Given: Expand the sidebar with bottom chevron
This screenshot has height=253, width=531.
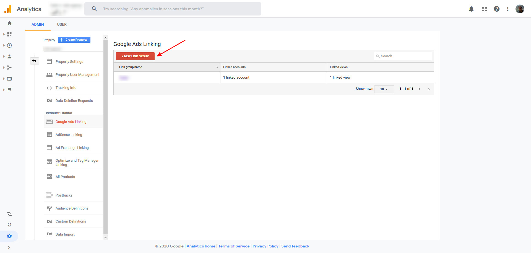Looking at the screenshot, I should coord(9,248).
